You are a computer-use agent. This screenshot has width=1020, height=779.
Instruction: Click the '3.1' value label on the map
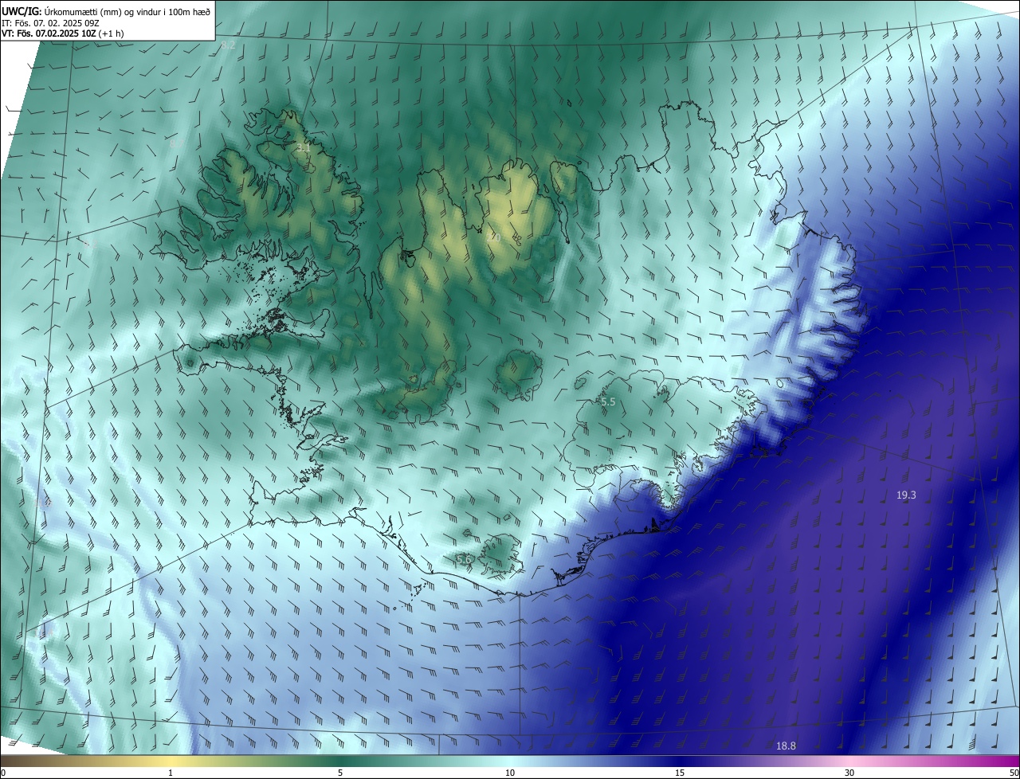303,147
